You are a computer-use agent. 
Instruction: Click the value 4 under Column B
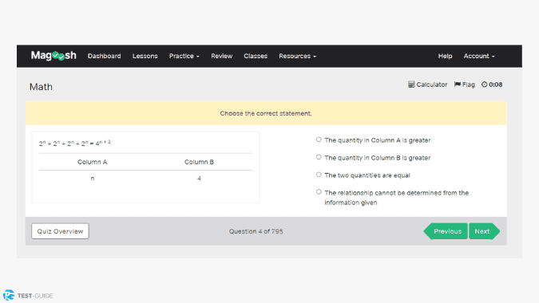(199, 179)
